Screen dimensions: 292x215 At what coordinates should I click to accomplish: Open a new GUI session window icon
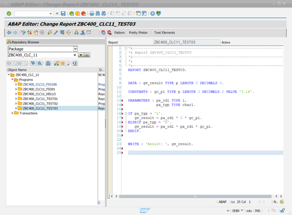[138, 13]
